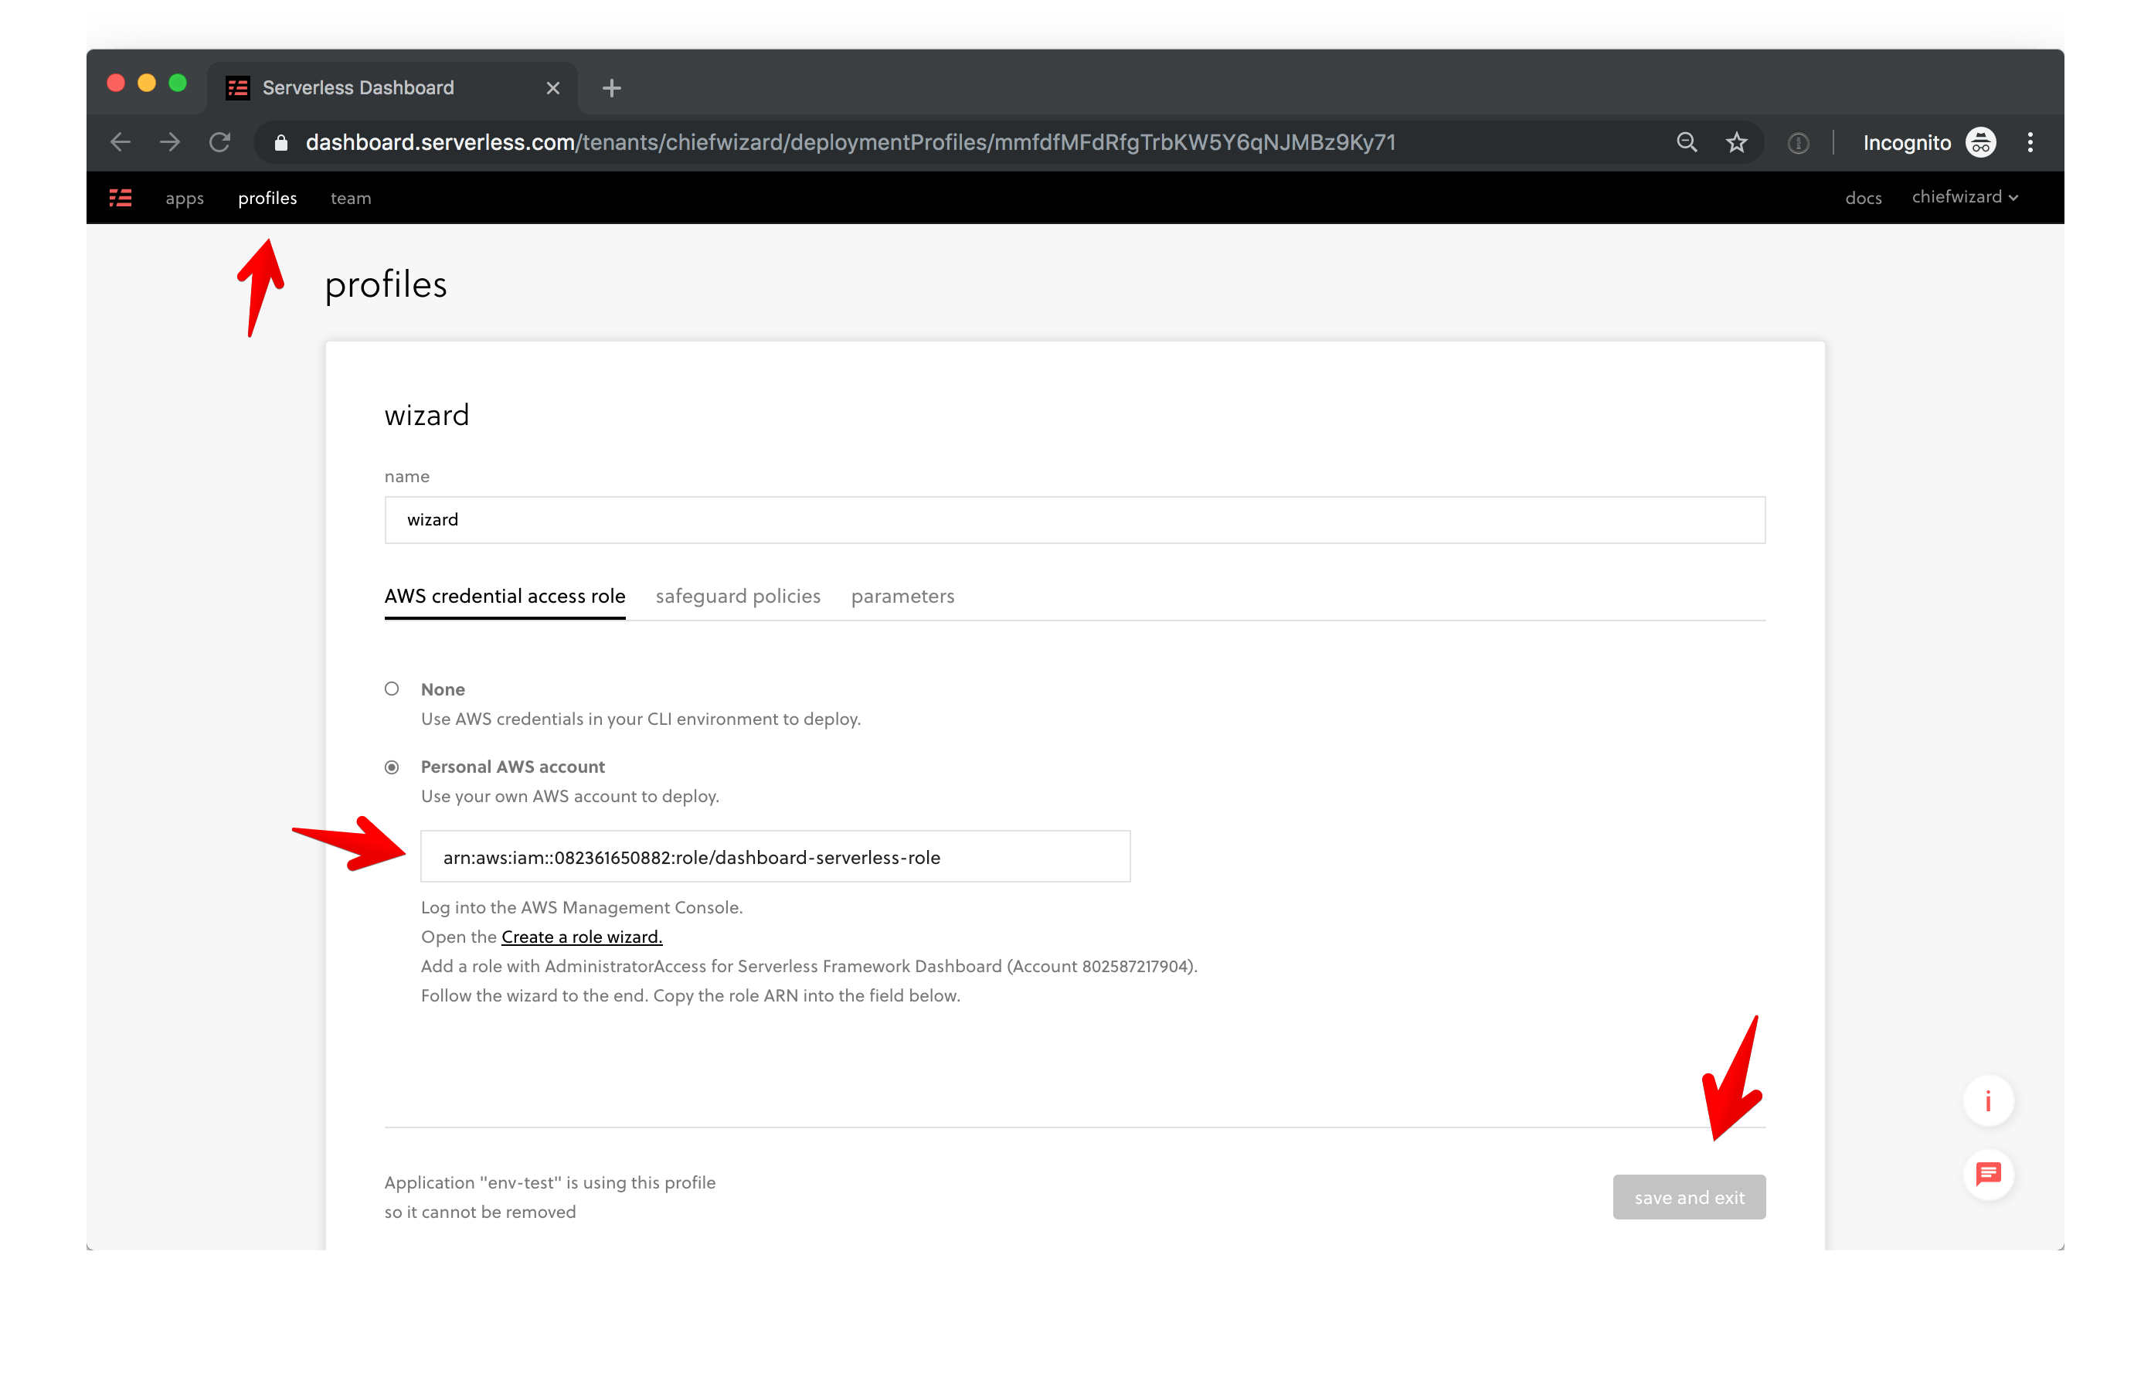Click the save and exit button
The width and height of the screenshot is (2151, 1374).
point(1688,1196)
